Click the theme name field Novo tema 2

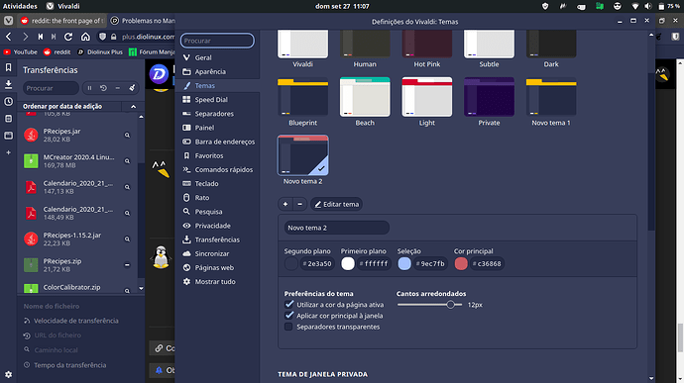[x=336, y=228]
